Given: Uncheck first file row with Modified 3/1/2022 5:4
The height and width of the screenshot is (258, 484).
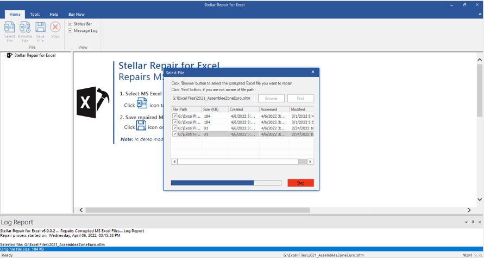Looking at the screenshot, I should pyautogui.click(x=175, y=116).
